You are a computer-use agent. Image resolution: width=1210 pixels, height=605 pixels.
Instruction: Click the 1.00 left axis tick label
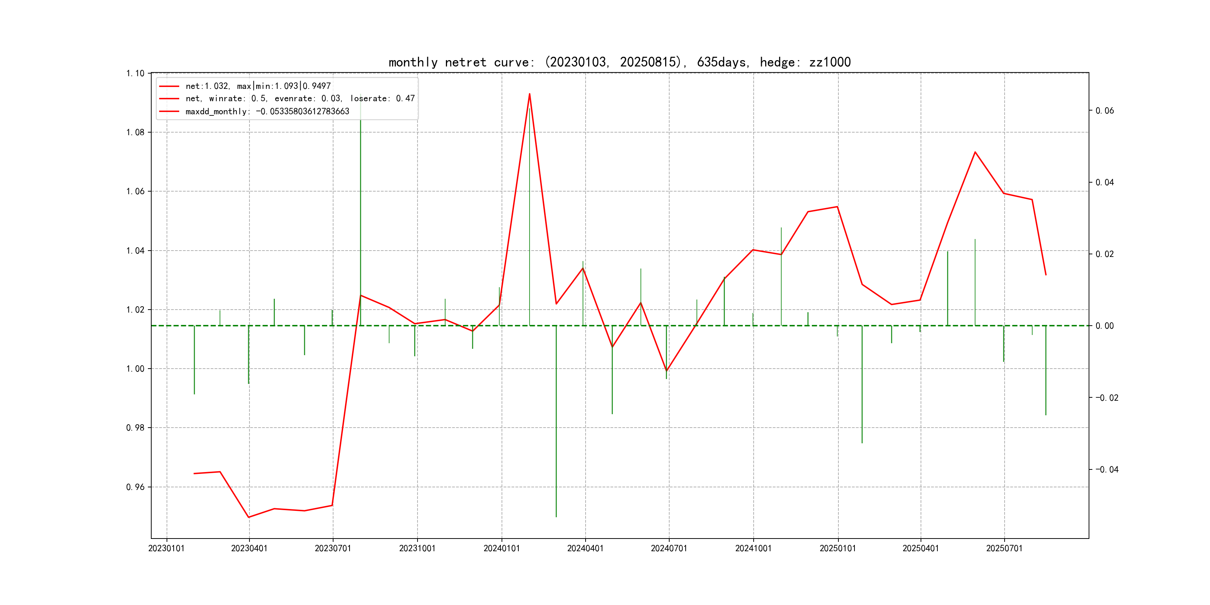pos(135,369)
